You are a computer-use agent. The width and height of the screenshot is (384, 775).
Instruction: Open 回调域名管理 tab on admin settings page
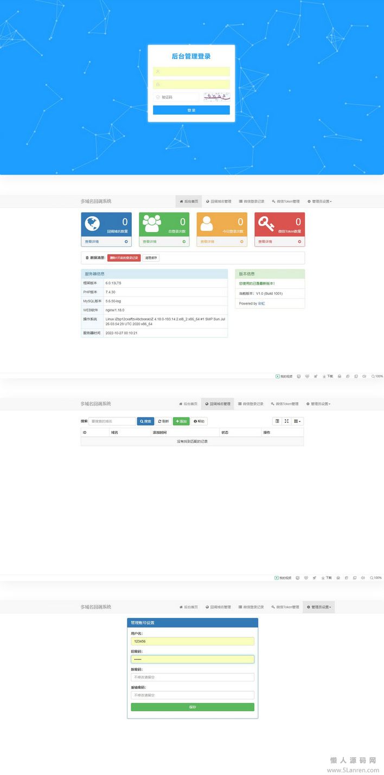(x=218, y=607)
